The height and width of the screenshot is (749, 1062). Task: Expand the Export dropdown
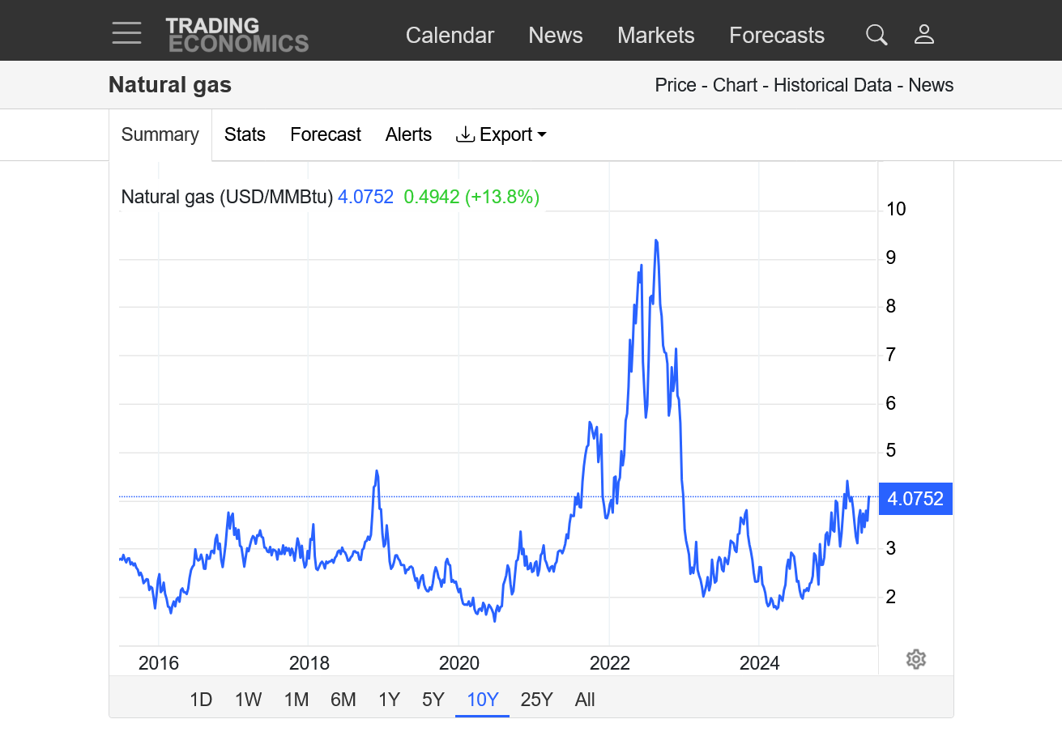click(501, 134)
